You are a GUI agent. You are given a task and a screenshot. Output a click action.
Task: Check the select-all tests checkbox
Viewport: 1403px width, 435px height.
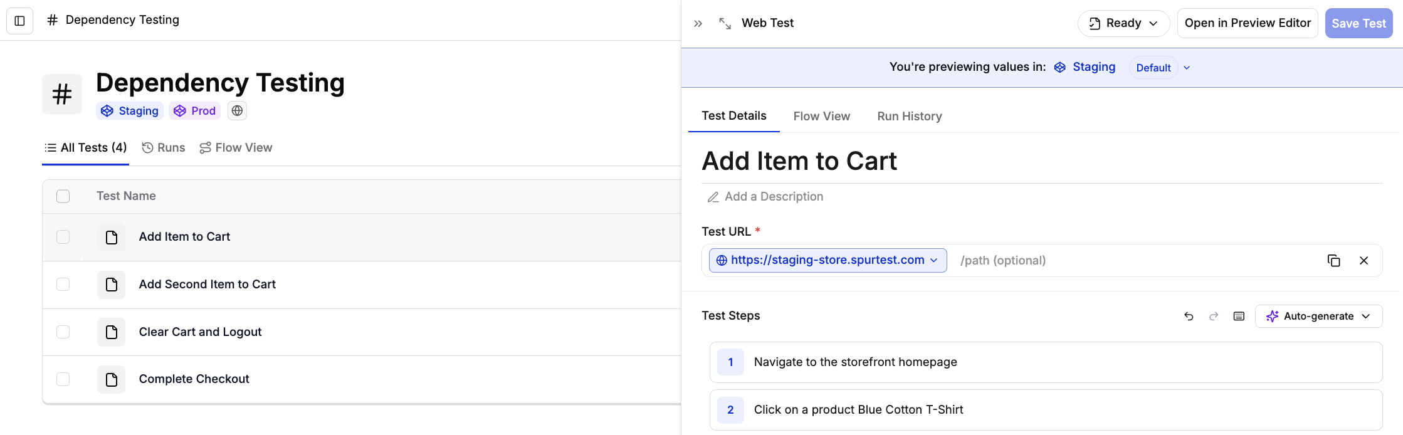coord(63,196)
